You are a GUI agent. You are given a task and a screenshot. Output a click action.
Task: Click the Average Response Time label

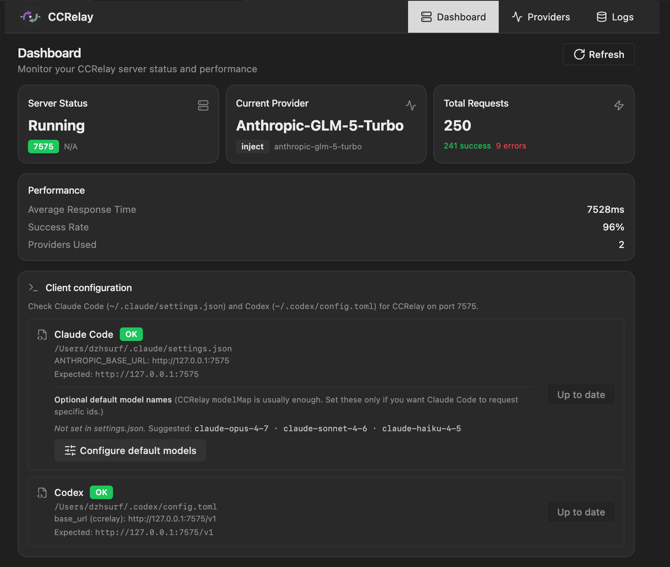tap(82, 210)
